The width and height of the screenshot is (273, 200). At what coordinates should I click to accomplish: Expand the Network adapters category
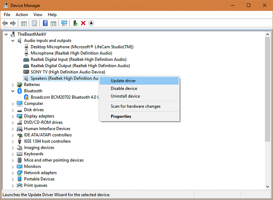pos(13,173)
